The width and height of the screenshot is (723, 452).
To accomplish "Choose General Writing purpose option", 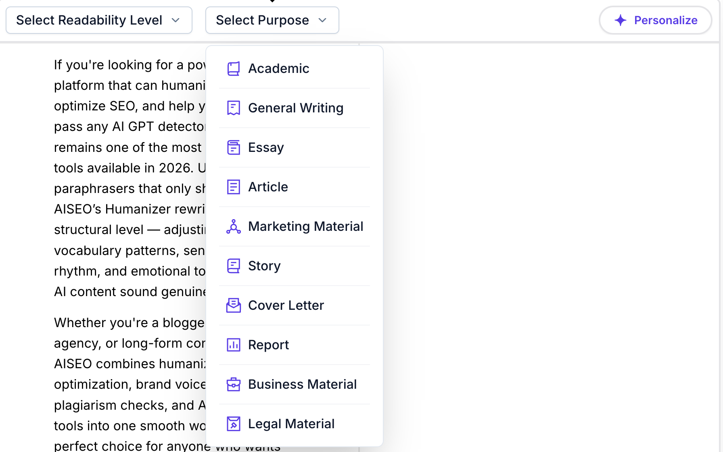I will pos(295,108).
